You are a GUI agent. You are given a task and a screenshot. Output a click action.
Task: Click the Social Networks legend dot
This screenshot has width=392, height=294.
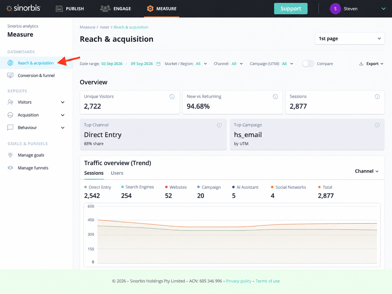272,187
